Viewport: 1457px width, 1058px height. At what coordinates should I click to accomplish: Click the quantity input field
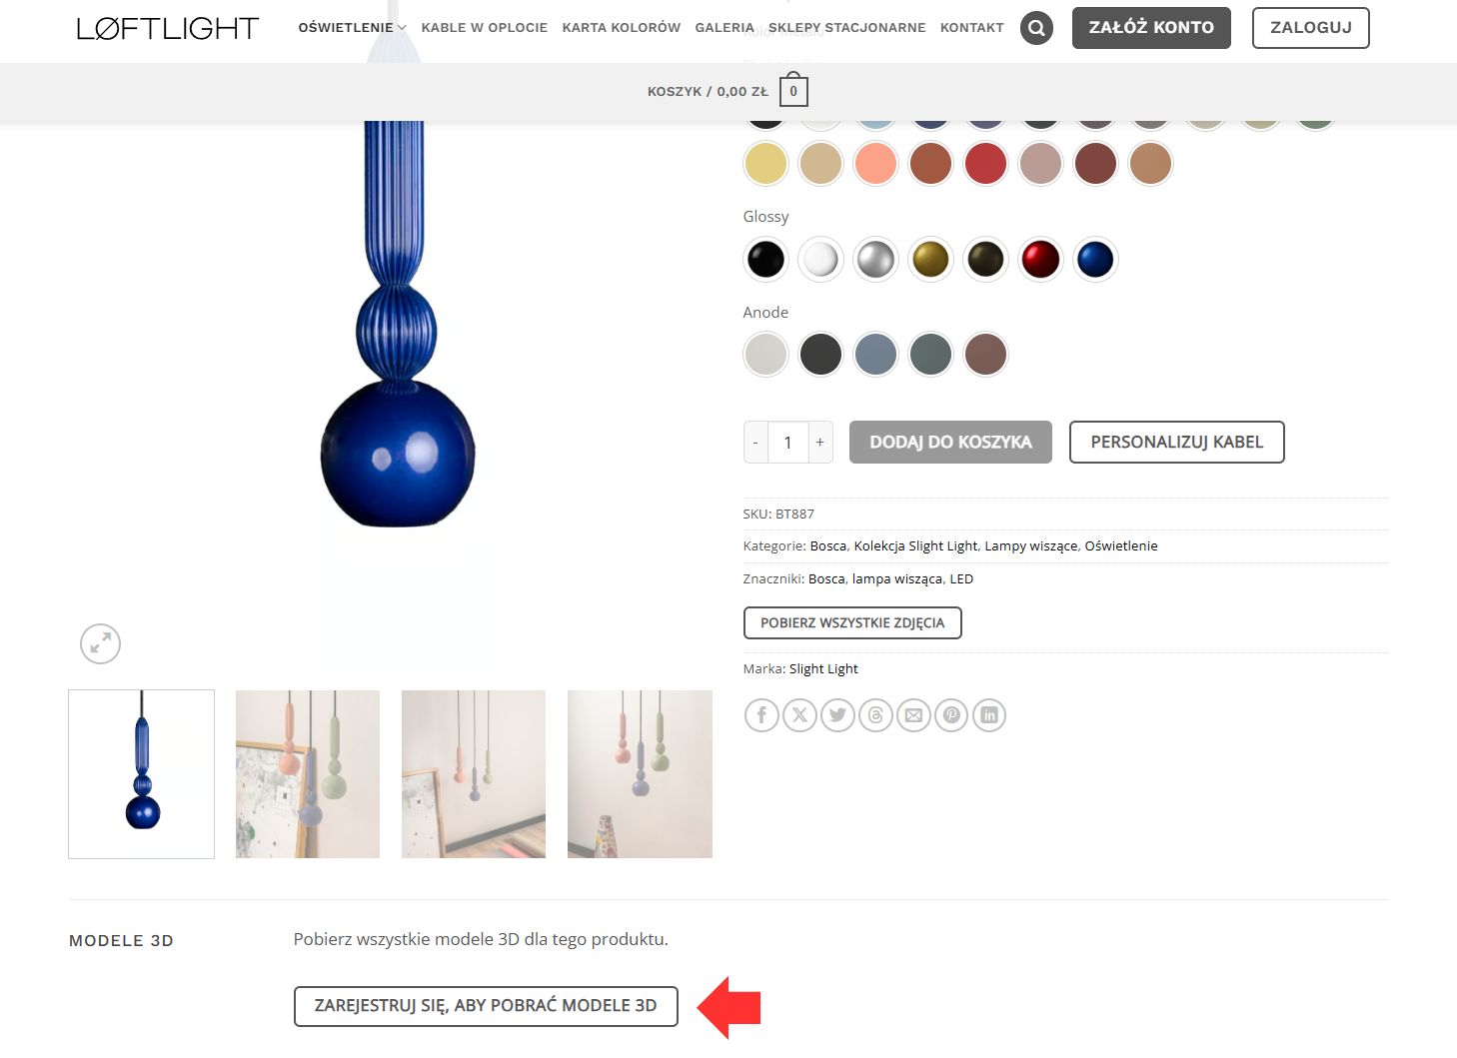787,443
